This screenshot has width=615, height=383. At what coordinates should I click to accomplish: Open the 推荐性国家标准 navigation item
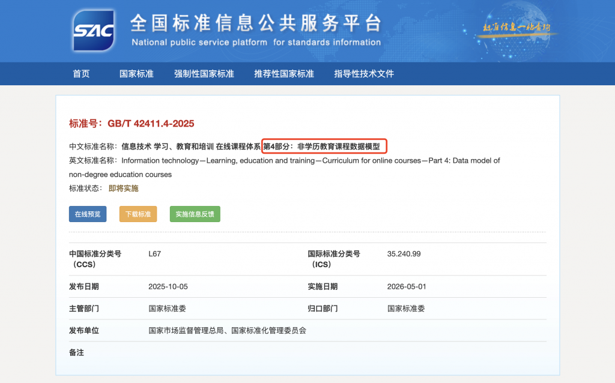coord(284,74)
